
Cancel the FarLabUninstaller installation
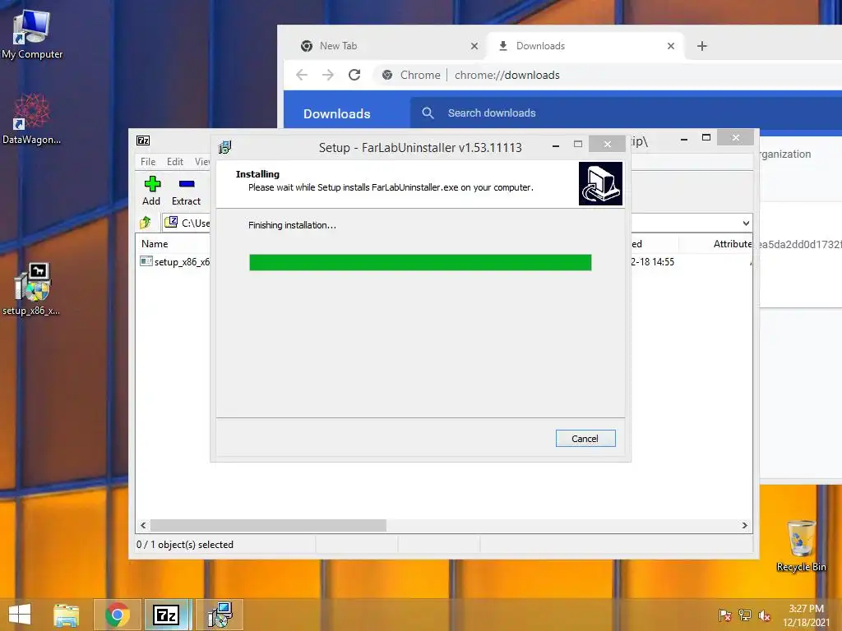coord(585,439)
